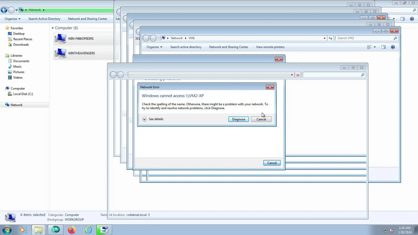
Task: Click Network in the VM1 window breadcrumb
Action: coord(177,38)
